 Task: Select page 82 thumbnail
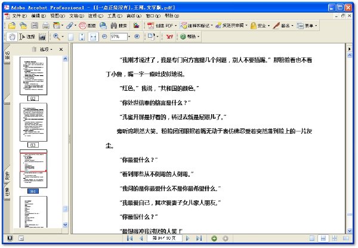point(33,76)
